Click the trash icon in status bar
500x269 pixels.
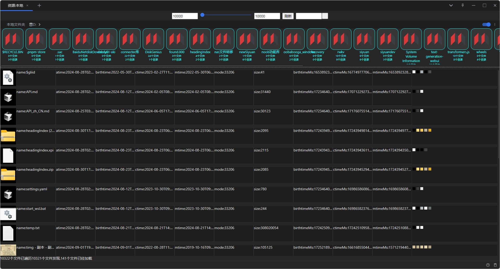[x=495, y=265]
